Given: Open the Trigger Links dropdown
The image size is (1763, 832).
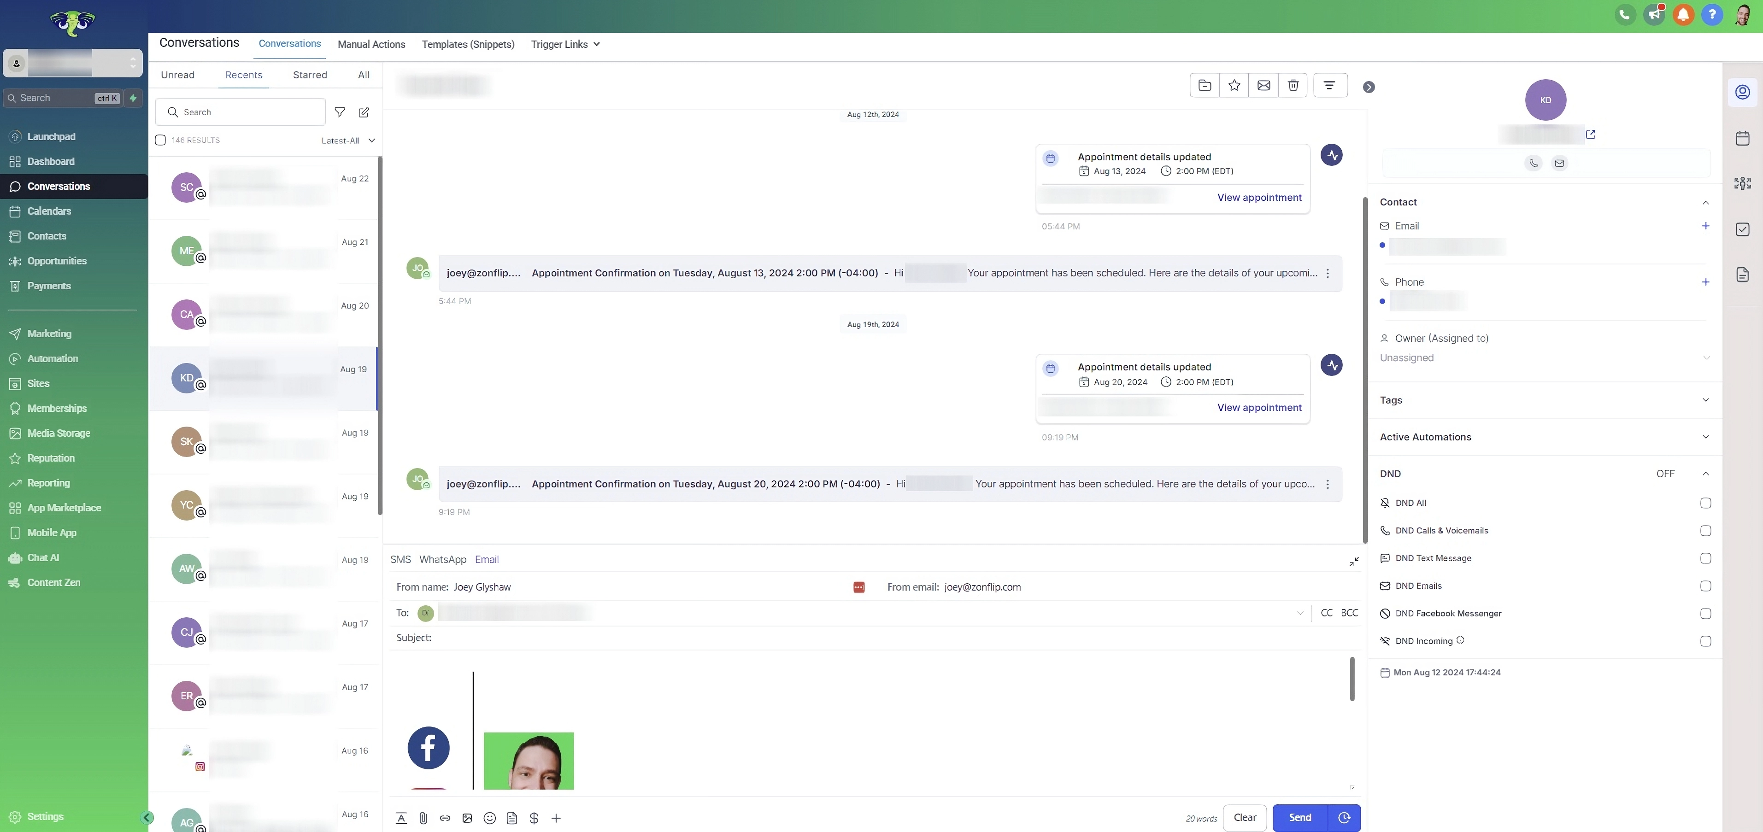Looking at the screenshot, I should pos(565,45).
